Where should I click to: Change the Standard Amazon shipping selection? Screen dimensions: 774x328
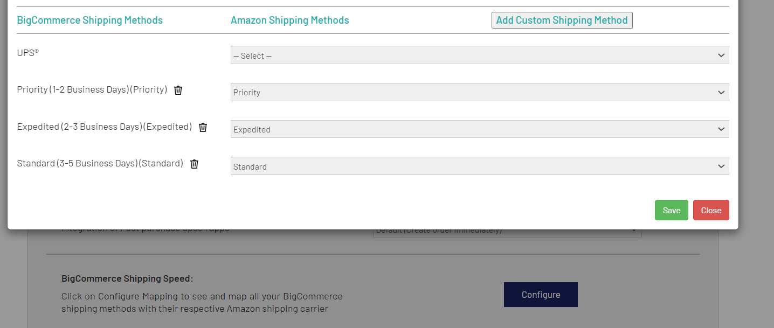479,166
